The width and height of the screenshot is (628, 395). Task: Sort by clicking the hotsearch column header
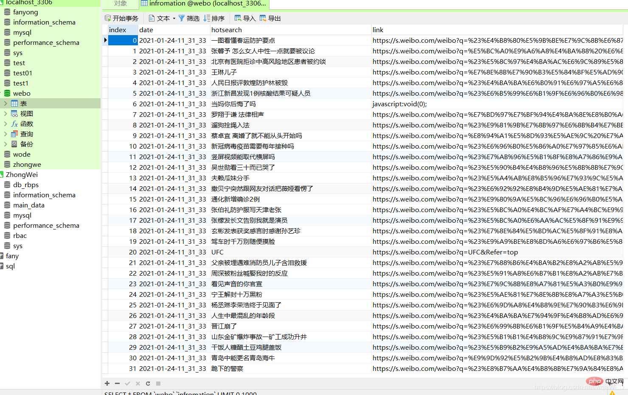tap(227, 30)
